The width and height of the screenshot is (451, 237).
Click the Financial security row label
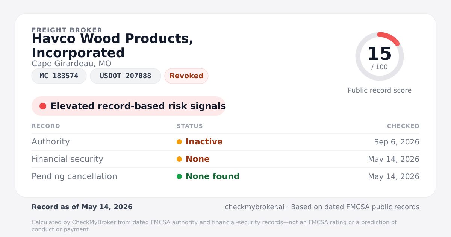(67, 159)
